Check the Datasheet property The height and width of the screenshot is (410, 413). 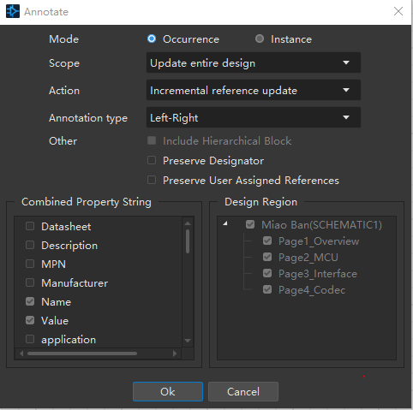coord(30,226)
